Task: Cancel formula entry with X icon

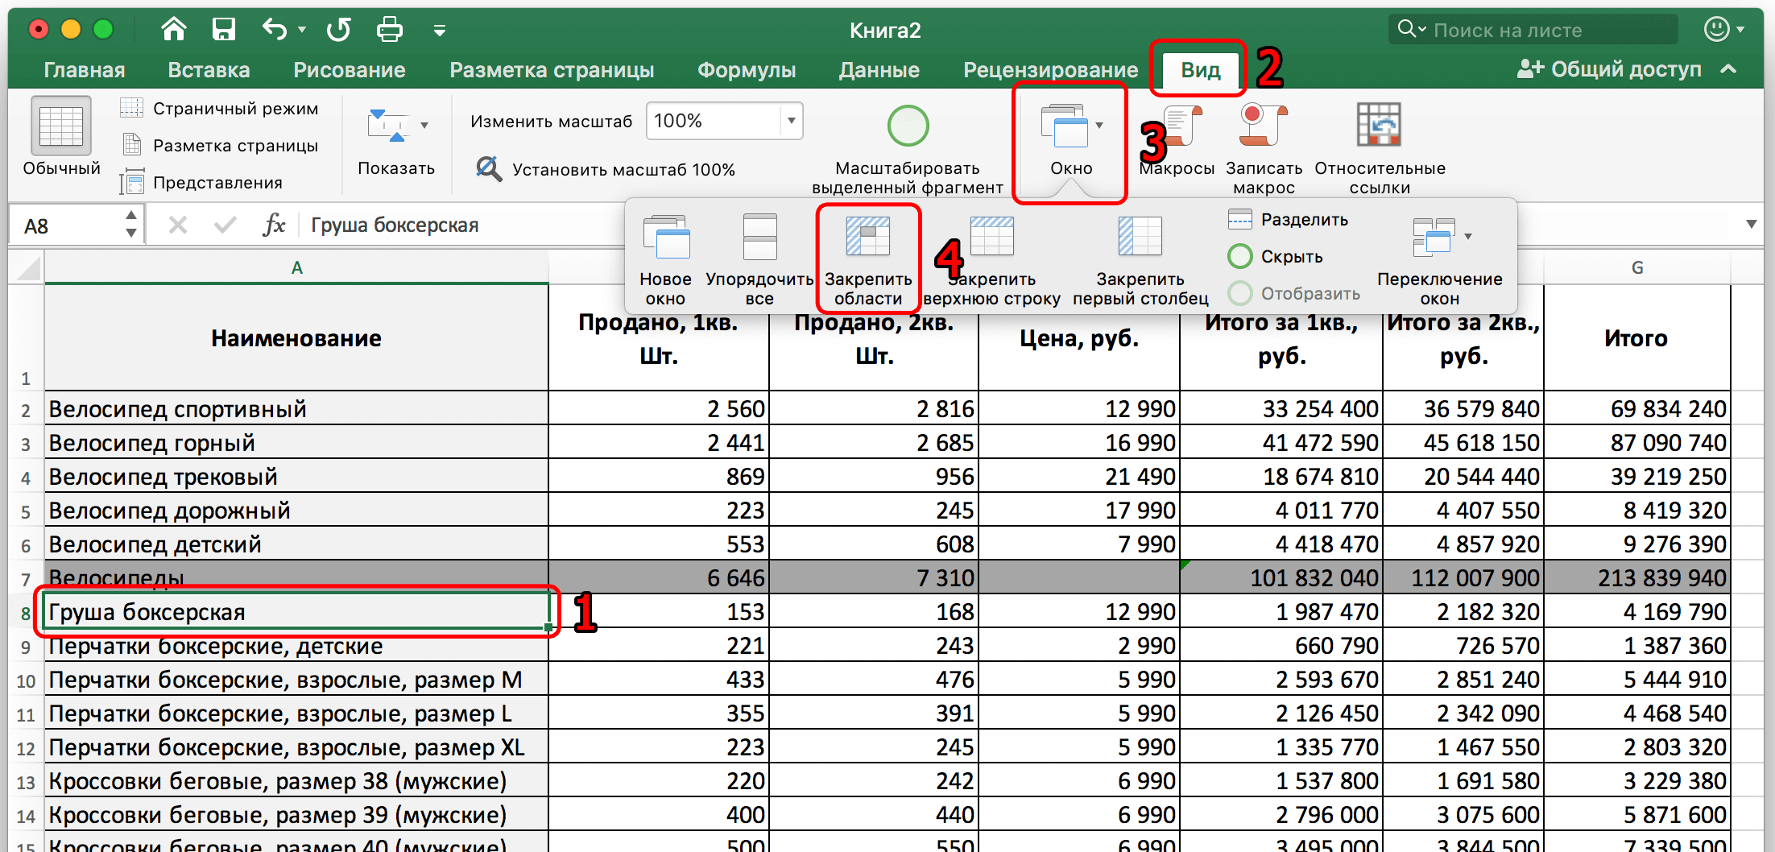Action: [x=178, y=225]
